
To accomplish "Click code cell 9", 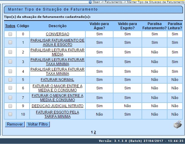I will pyautogui.click(x=23, y=106).
